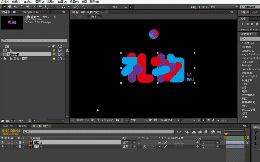Select the Zoom magnifier tool
260x162 pixels.
click(x=15, y=6)
